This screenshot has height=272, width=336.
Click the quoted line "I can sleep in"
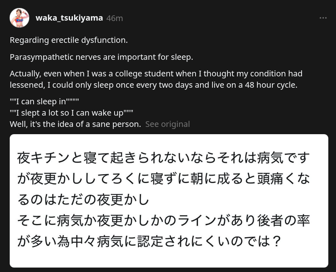(44, 101)
